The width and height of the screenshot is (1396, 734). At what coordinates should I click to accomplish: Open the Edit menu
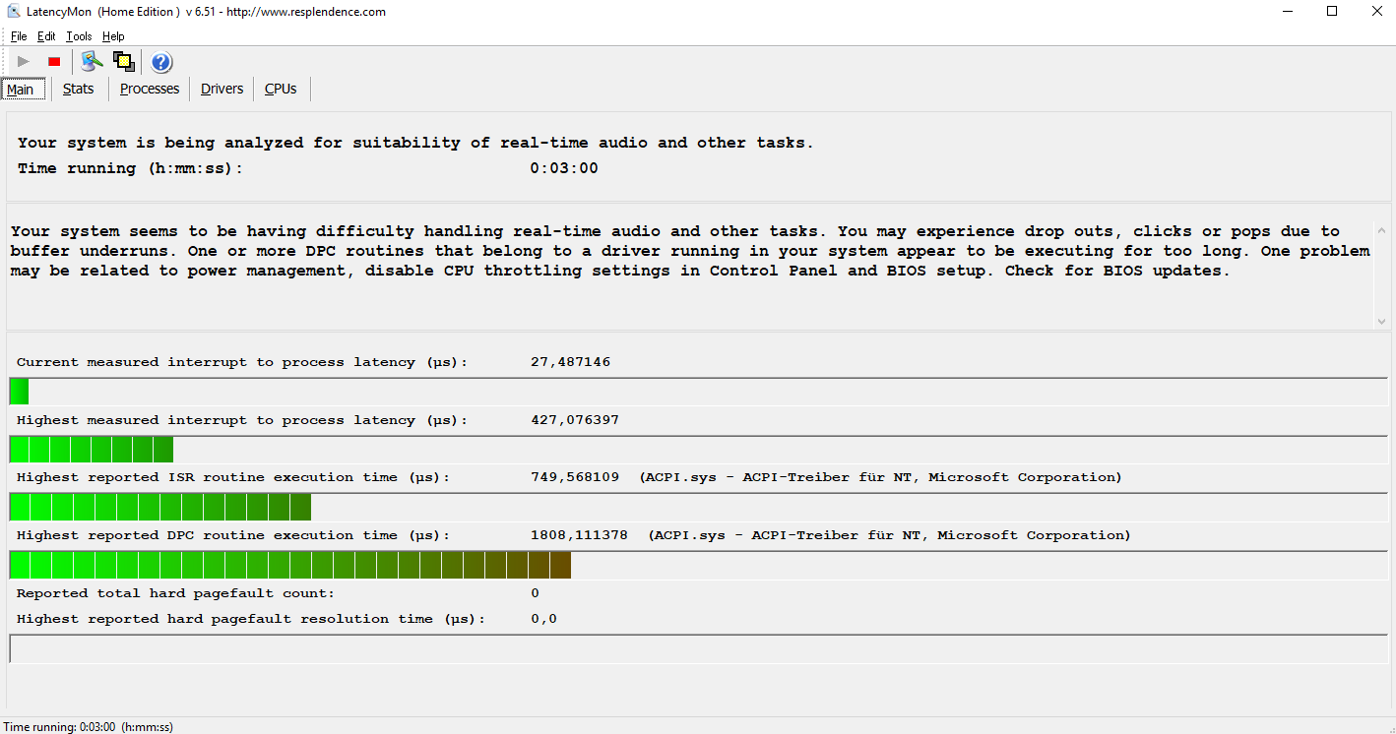coord(46,36)
